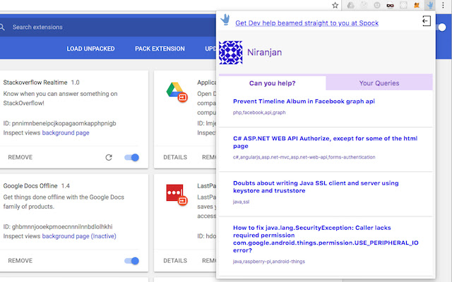
Task: Open DETAILS for the Google Drive application card
Action: [175, 157]
